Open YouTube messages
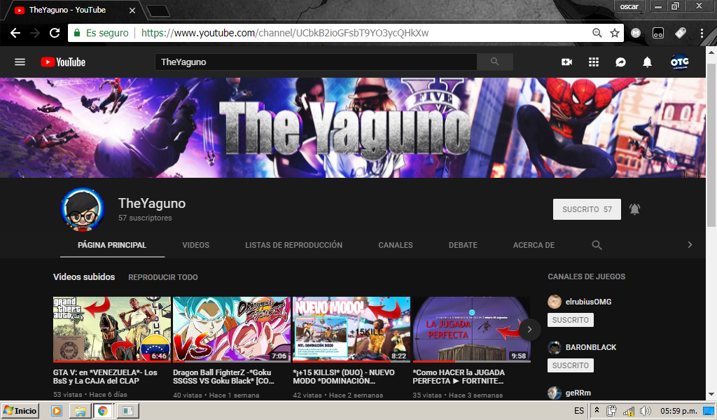Viewport: 717px width, 420px height. 620,62
